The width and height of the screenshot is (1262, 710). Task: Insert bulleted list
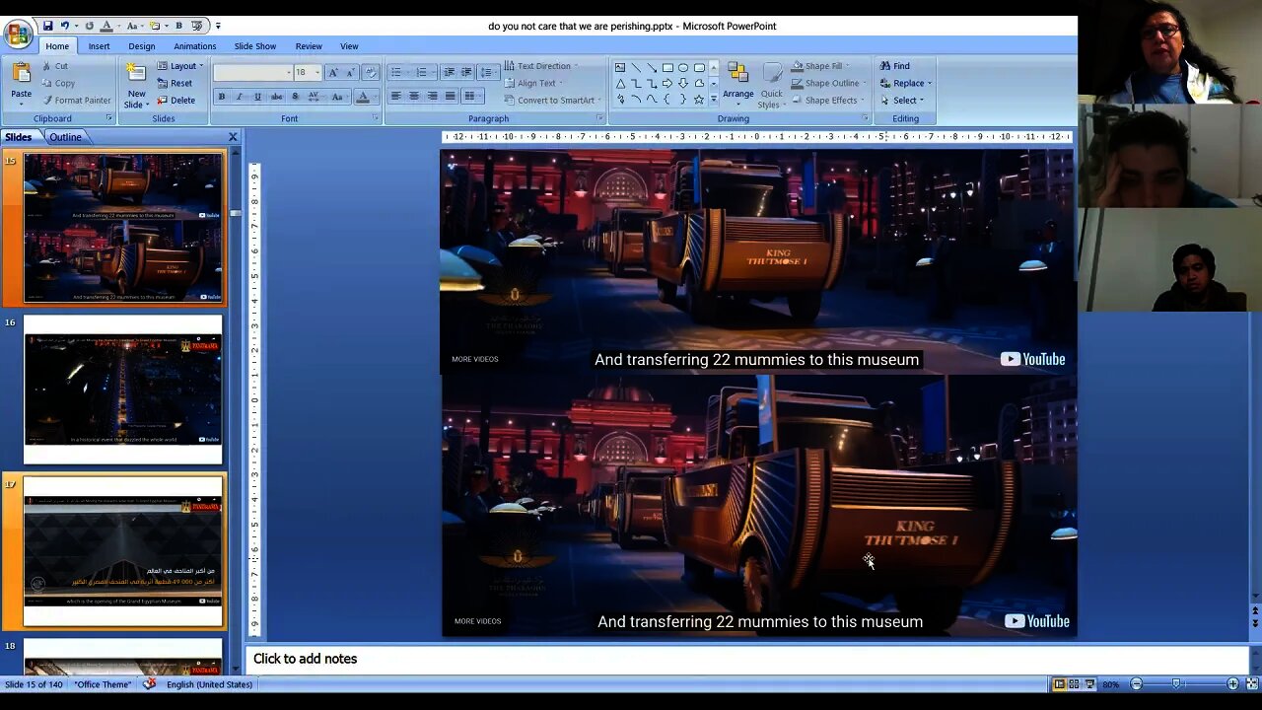(x=398, y=73)
